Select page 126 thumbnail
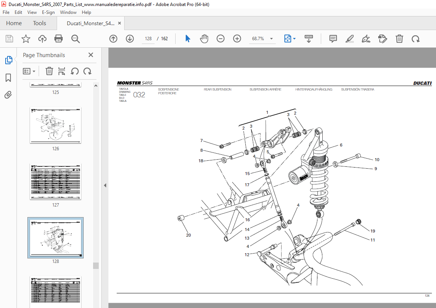436x308 pixels. tap(56, 125)
